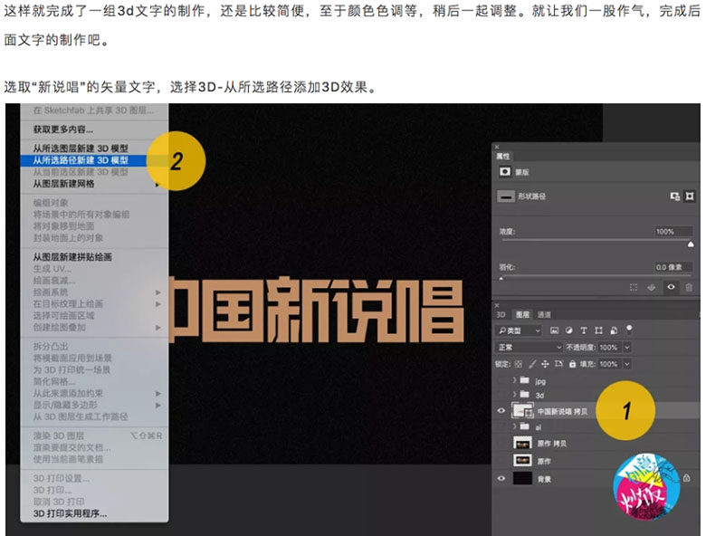Hide the 中国新说唱 拷贝 layer
This screenshot has height=536, width=706.
(x=501, y=411)
